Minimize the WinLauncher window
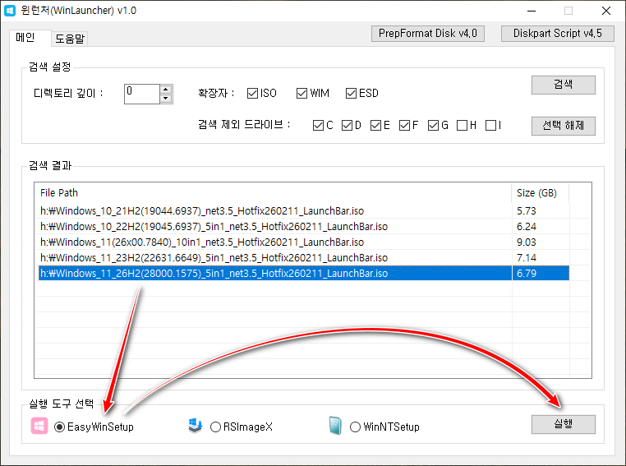 532,11
